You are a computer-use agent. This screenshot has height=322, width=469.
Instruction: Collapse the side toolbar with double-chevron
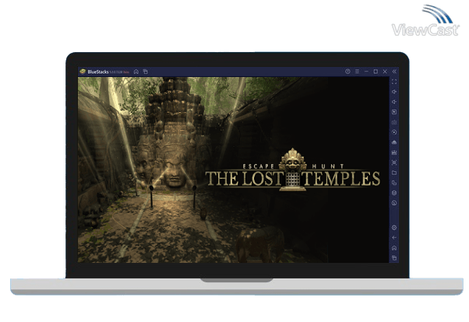point(394,72)
